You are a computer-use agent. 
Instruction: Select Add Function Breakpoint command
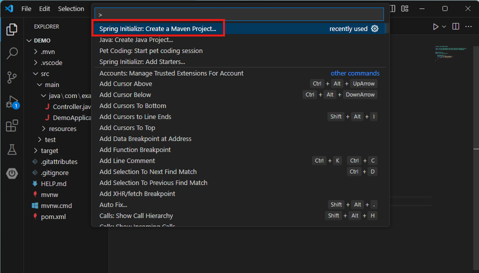(x=240, y=149)
